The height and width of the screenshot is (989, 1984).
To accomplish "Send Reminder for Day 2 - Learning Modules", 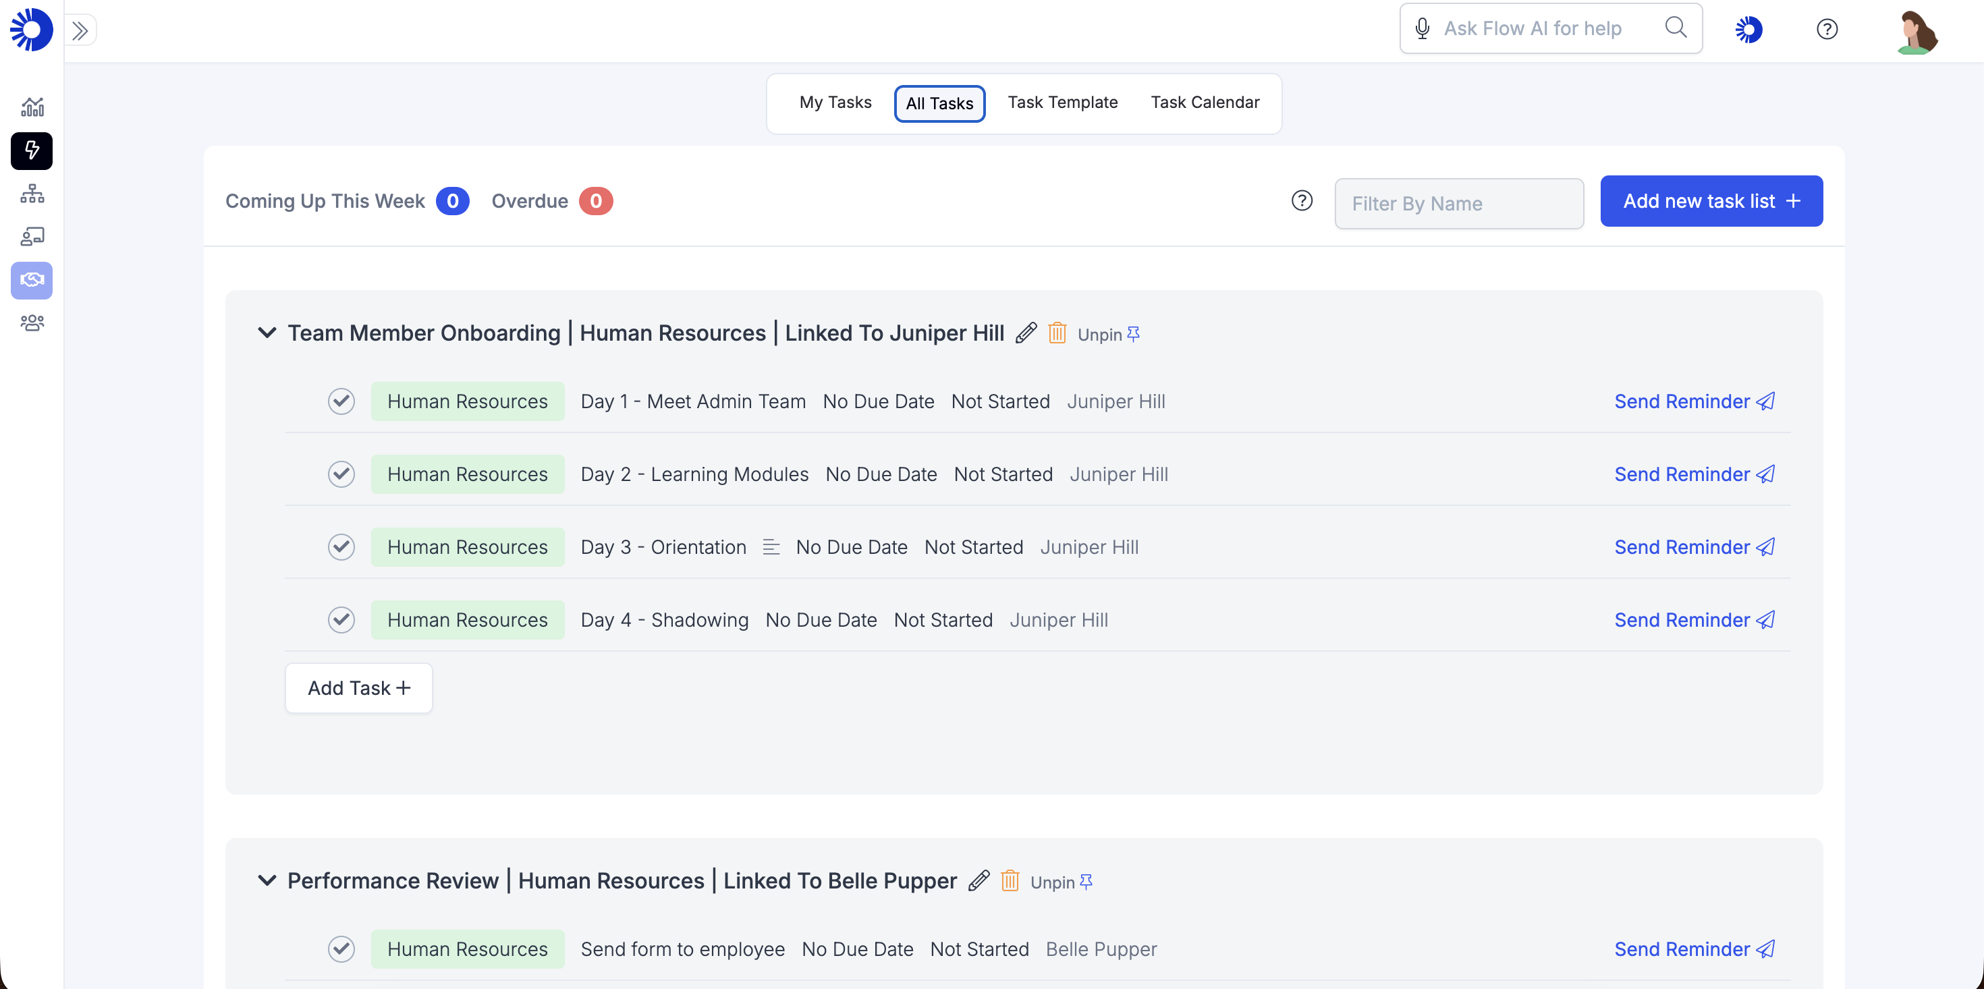I will click(x=1694, y=474).
